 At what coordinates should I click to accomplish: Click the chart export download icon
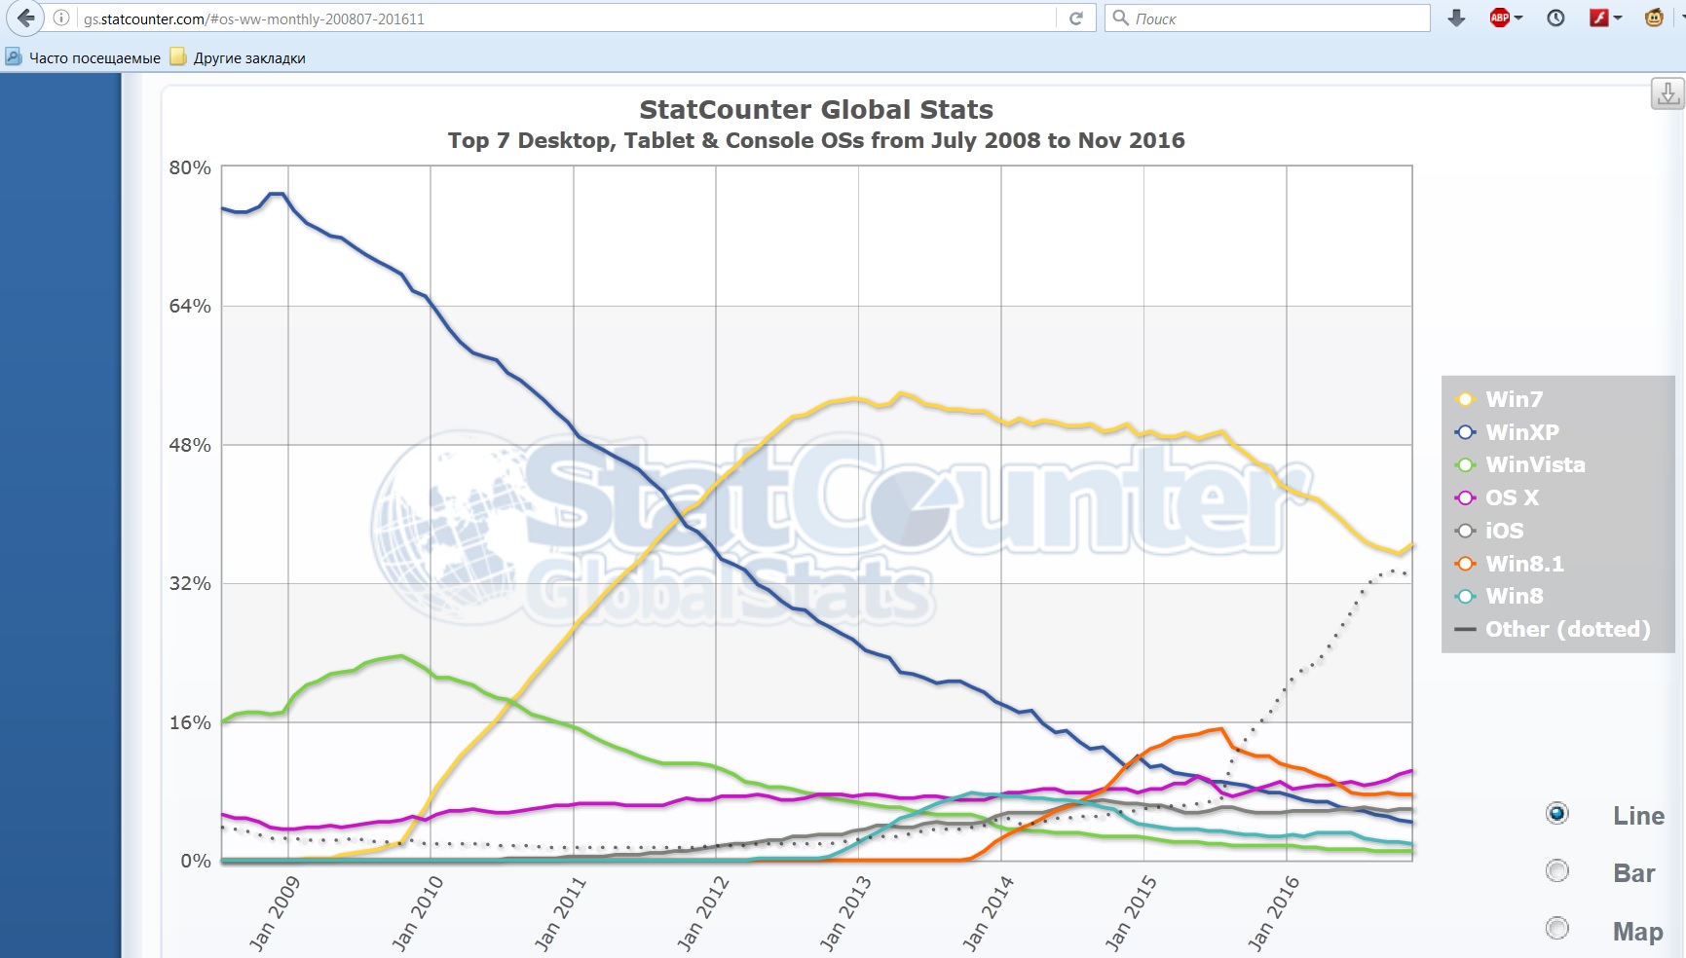point(1667,93)
